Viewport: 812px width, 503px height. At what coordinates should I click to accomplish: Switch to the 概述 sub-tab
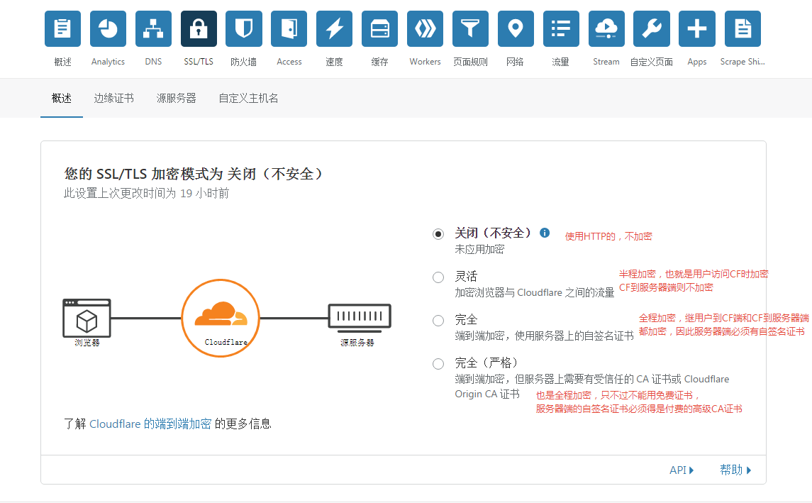click(x=62, y=99)
